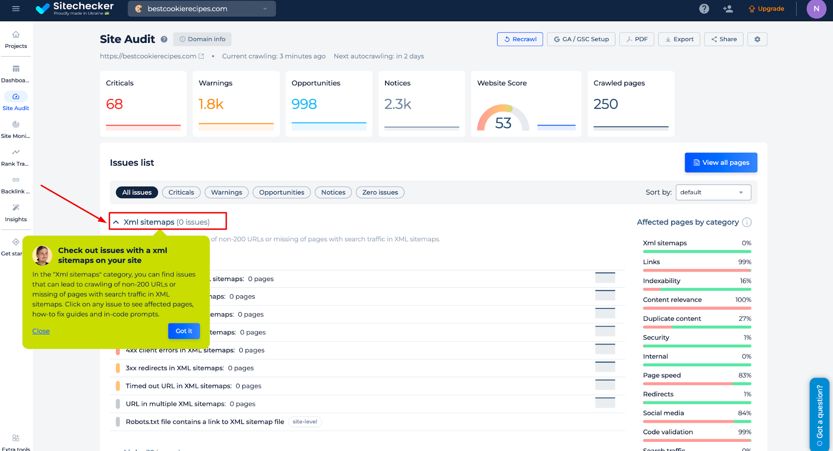
Task: Click the Backlinks sidebar icon
Action: [15, 180]
